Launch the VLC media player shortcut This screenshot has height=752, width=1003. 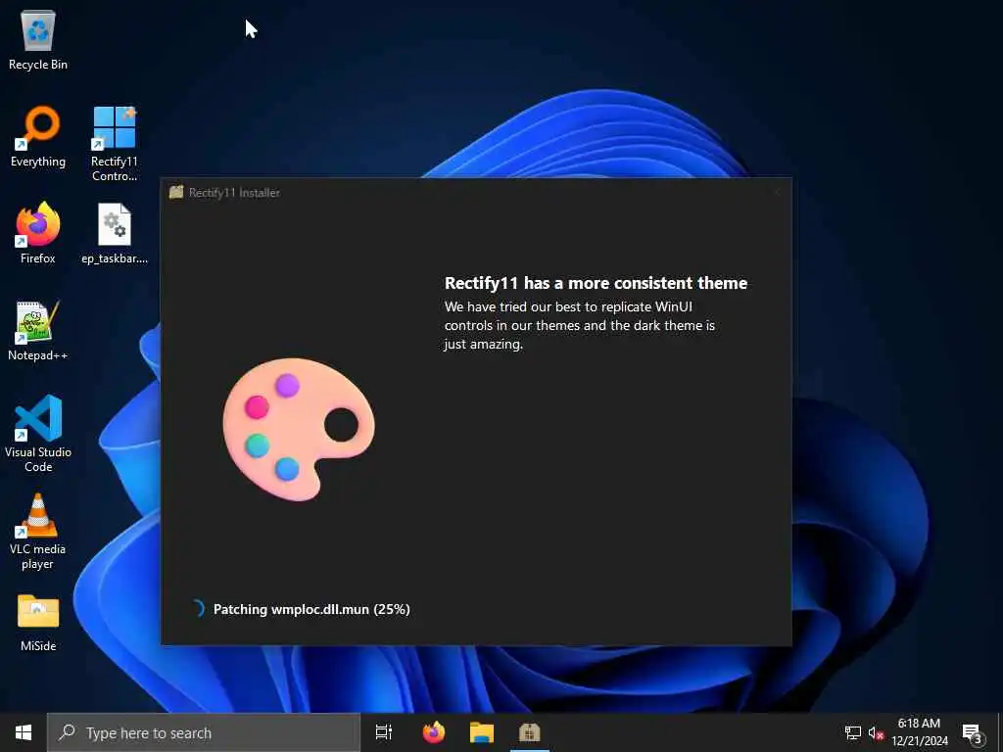tap(38, 531)
